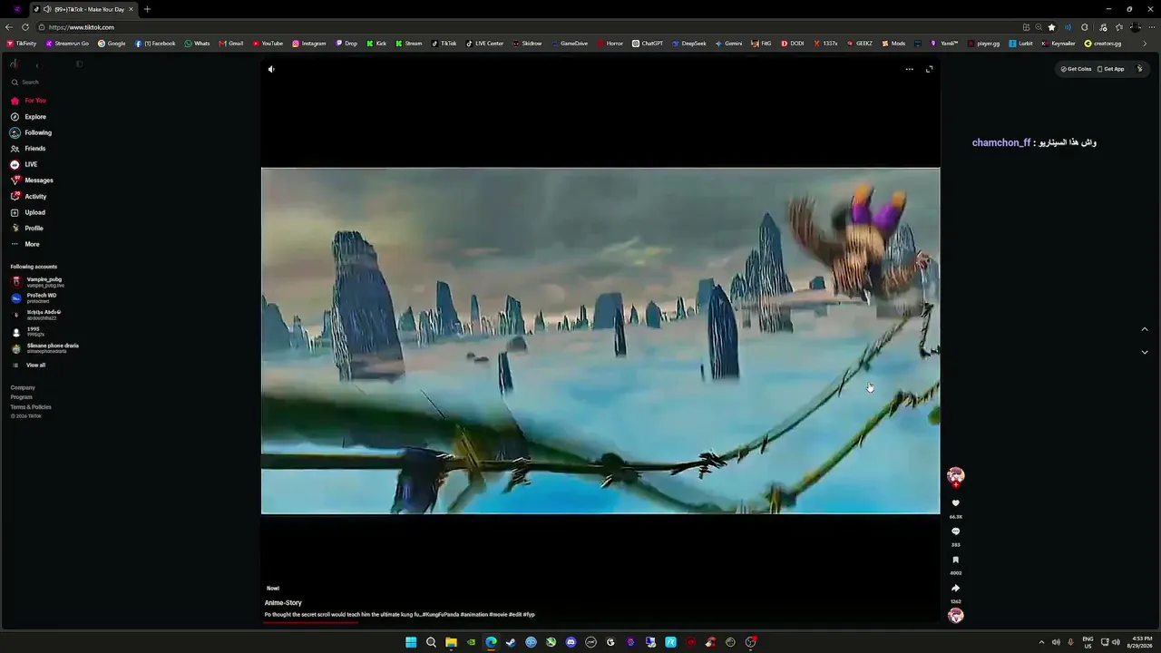
Task: Open the taskbar clock and date
Action: 1138,642
